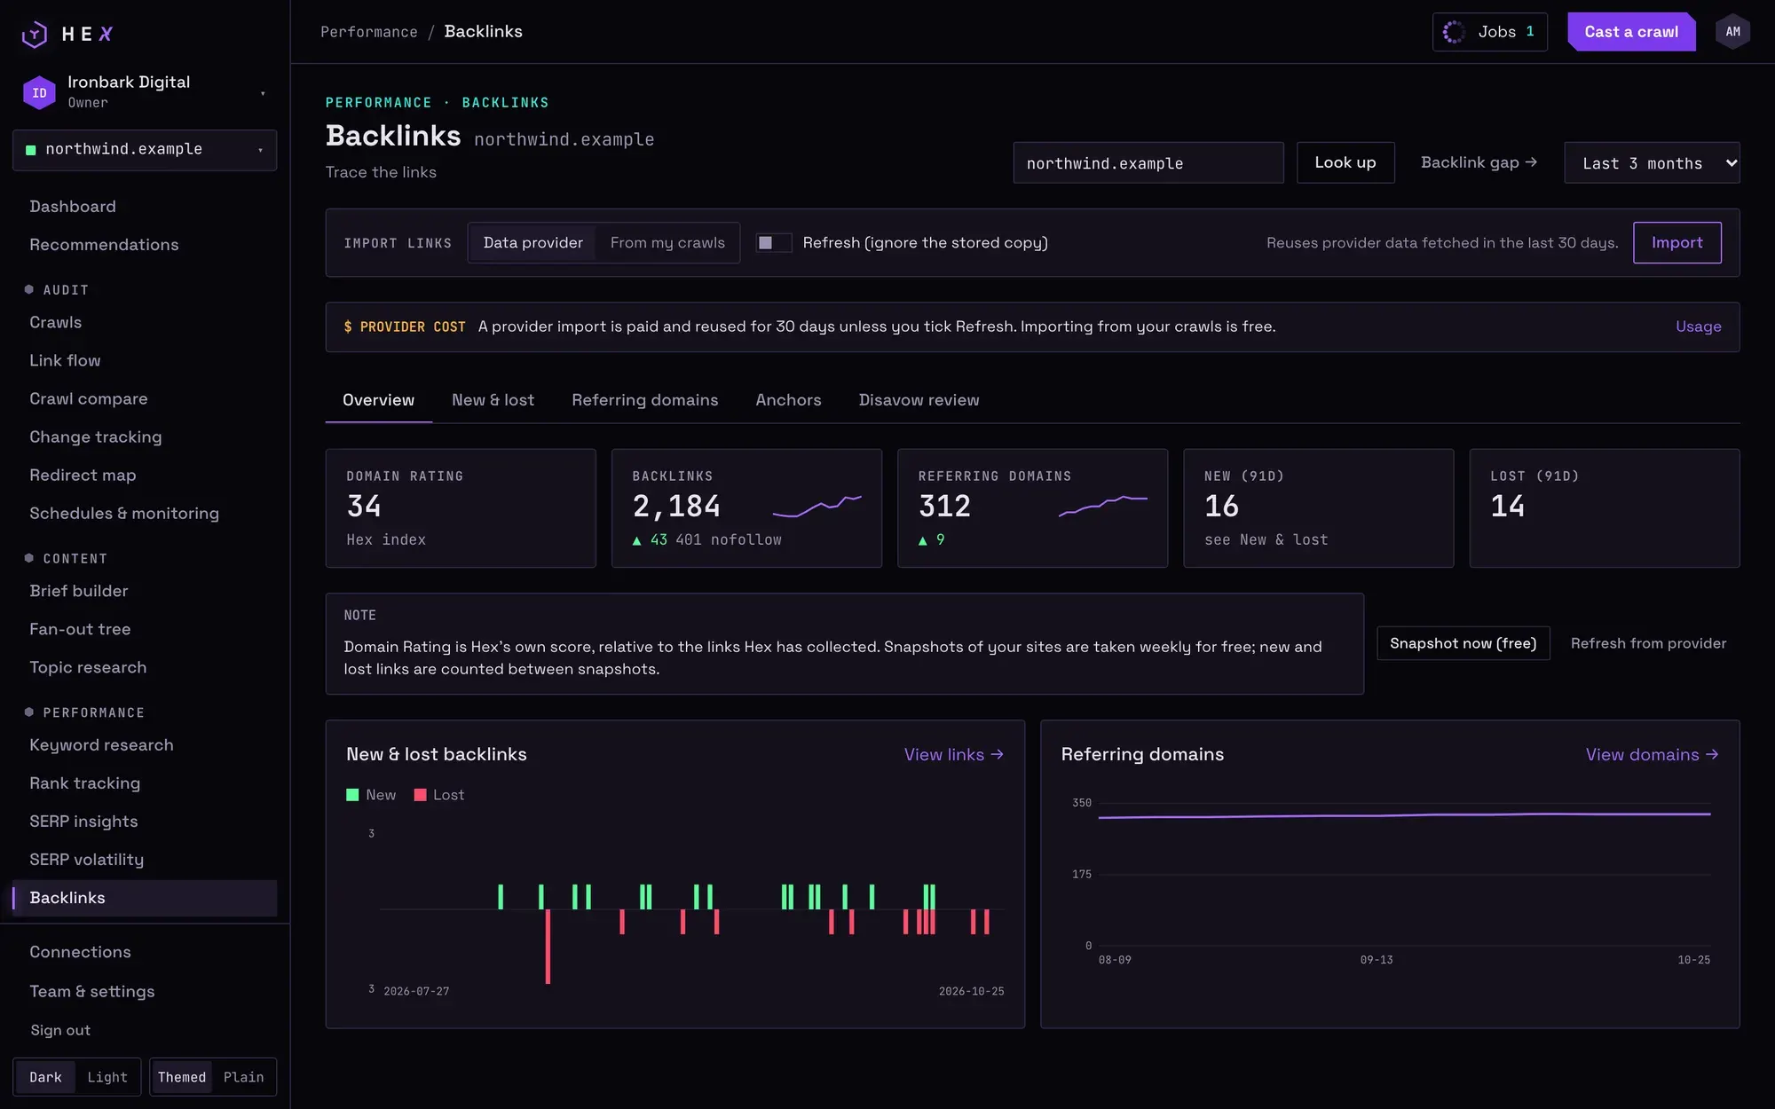1775x1109 pixels.
Task: Click the Performance breadcrumb
Action: tap(369, 32)
